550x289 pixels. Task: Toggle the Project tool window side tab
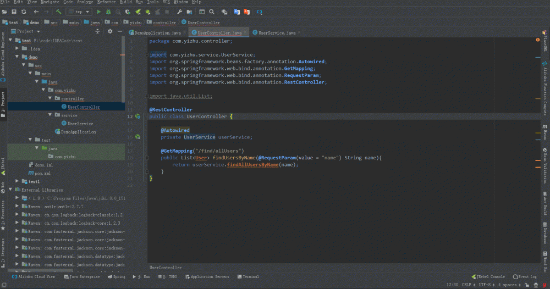click(x=3, y=102)
